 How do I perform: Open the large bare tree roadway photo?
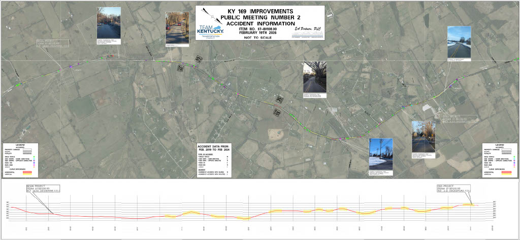point(313,77)
